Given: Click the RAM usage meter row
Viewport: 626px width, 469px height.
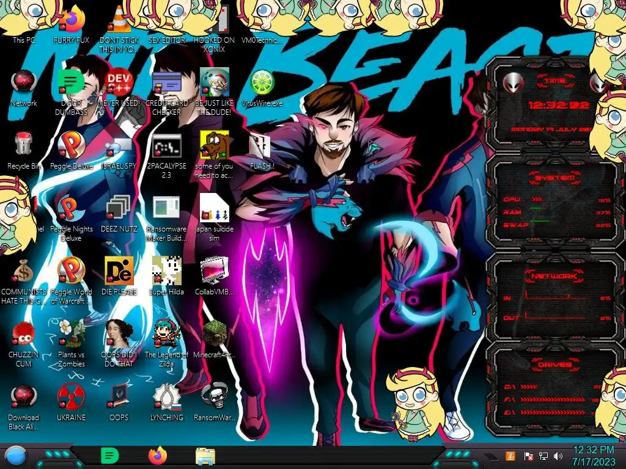Looking at the screenshot, I should (557, 212).
